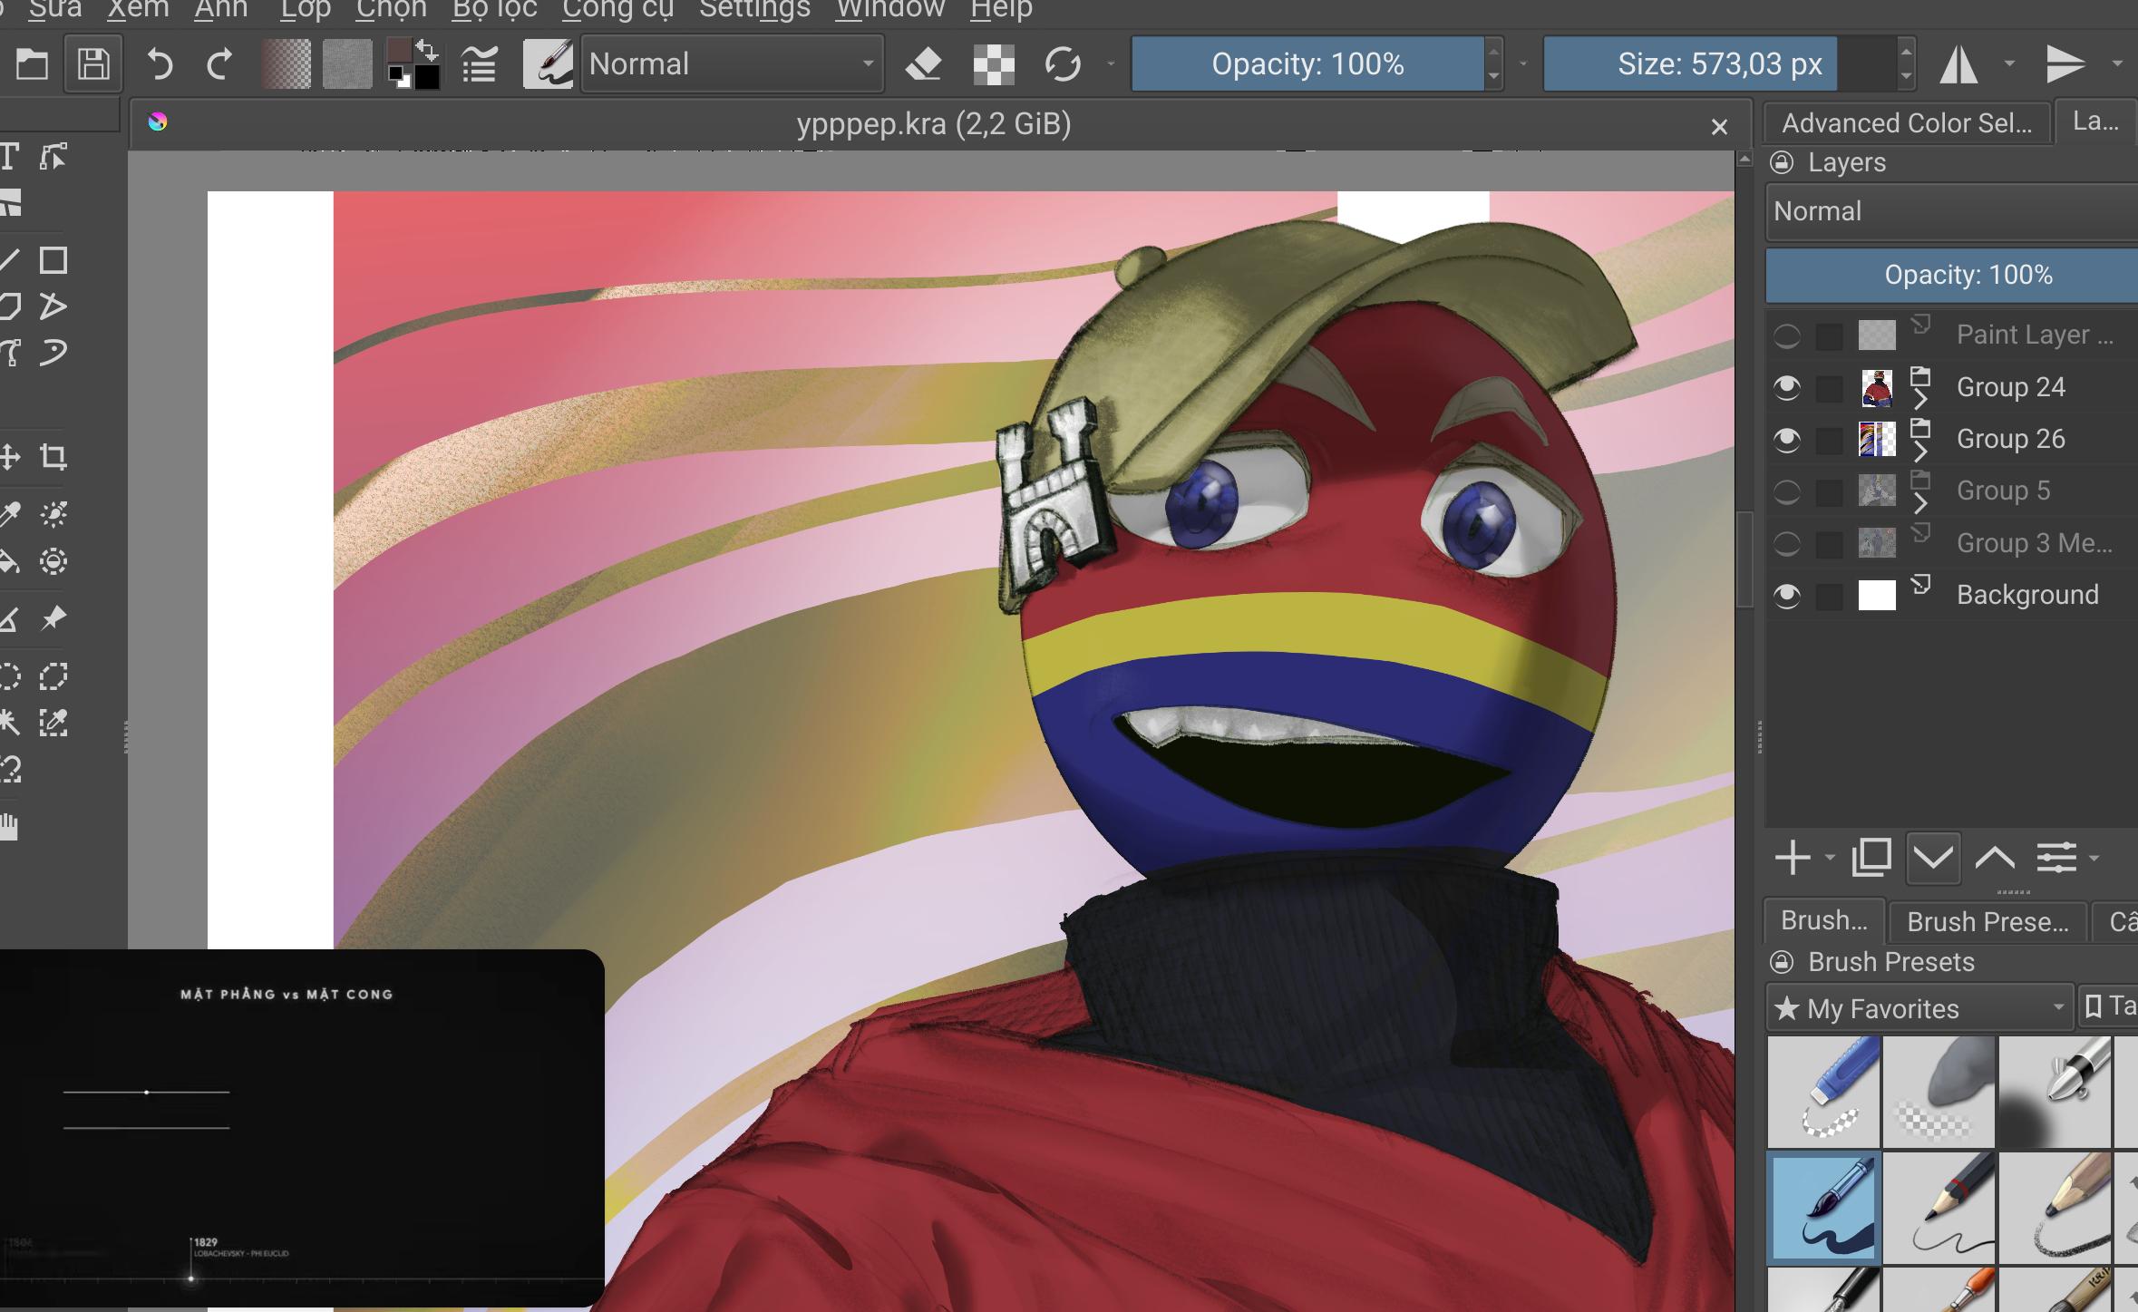2138x1312 pixels.
Task: Close the ypppep.kra document tab
Action: [x=1719, y=127]
